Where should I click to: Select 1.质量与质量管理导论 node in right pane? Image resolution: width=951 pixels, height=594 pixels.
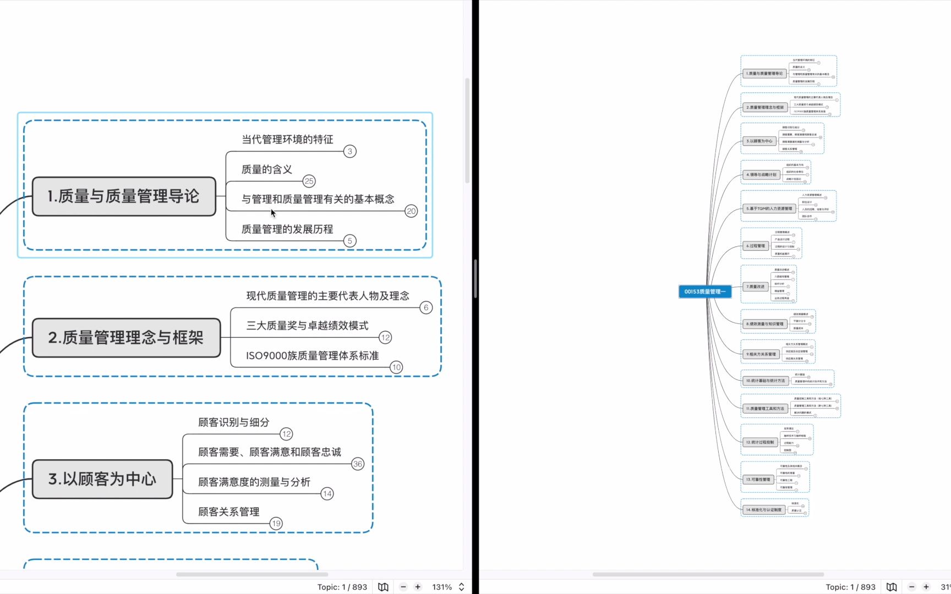(764, 73)
